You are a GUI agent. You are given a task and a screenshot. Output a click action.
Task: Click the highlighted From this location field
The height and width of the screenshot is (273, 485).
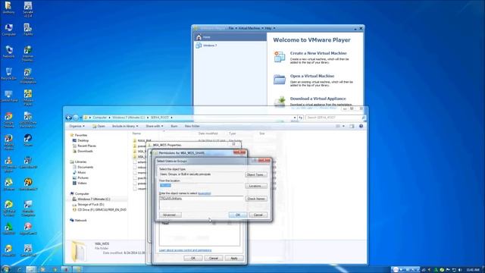click(202, 185)
